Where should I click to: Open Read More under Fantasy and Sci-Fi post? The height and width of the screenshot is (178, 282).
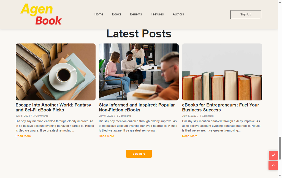[x=23, y=136]
